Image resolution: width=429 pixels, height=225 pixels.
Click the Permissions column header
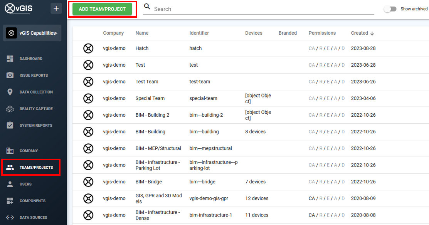tap(322, 33)
